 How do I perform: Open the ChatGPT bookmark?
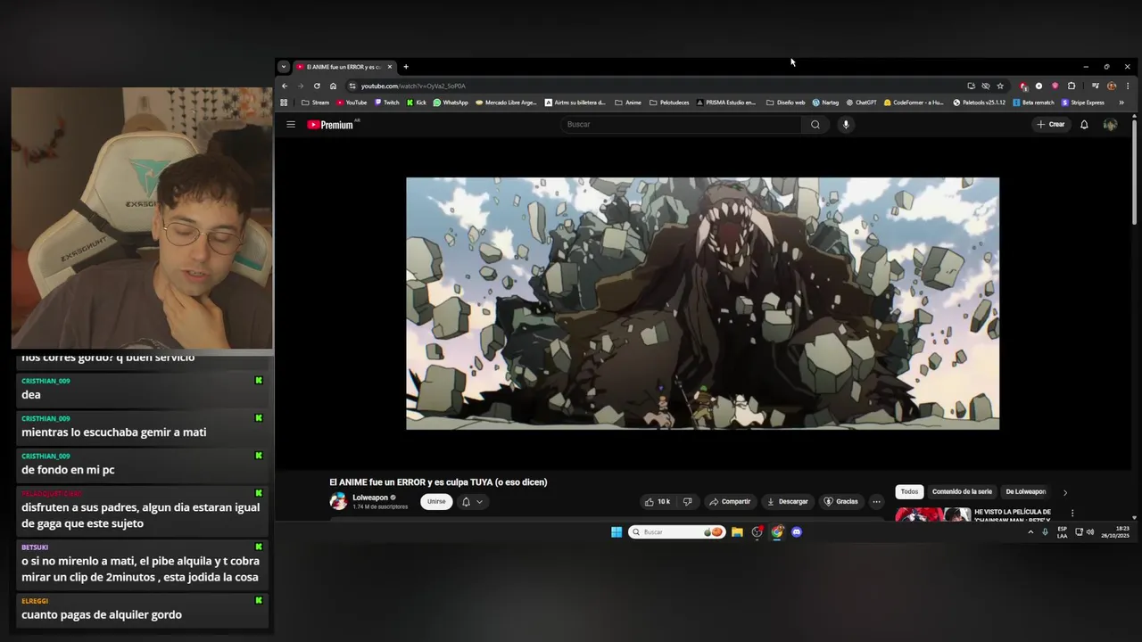coord(861,103)
